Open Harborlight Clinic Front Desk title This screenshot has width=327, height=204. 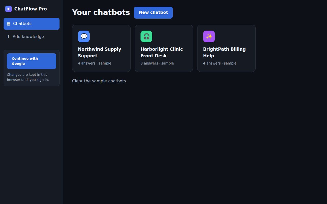tap(162, 53)
